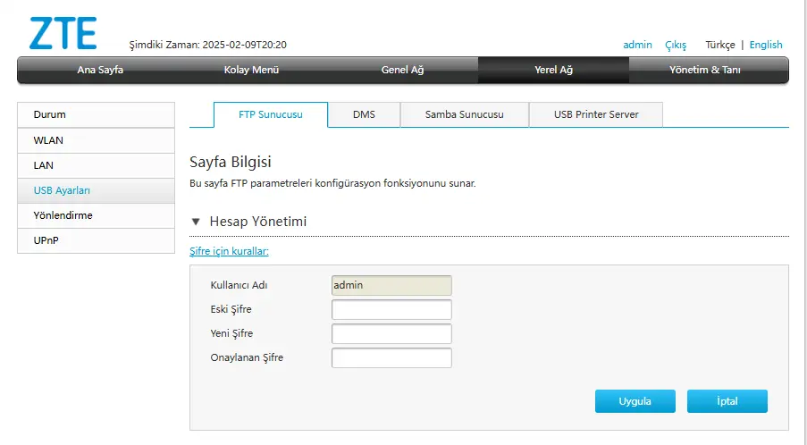The height and width of the screenshot is (445, 807).
Task: Focus the Eski Şifre field
Action: pos(391,310)
